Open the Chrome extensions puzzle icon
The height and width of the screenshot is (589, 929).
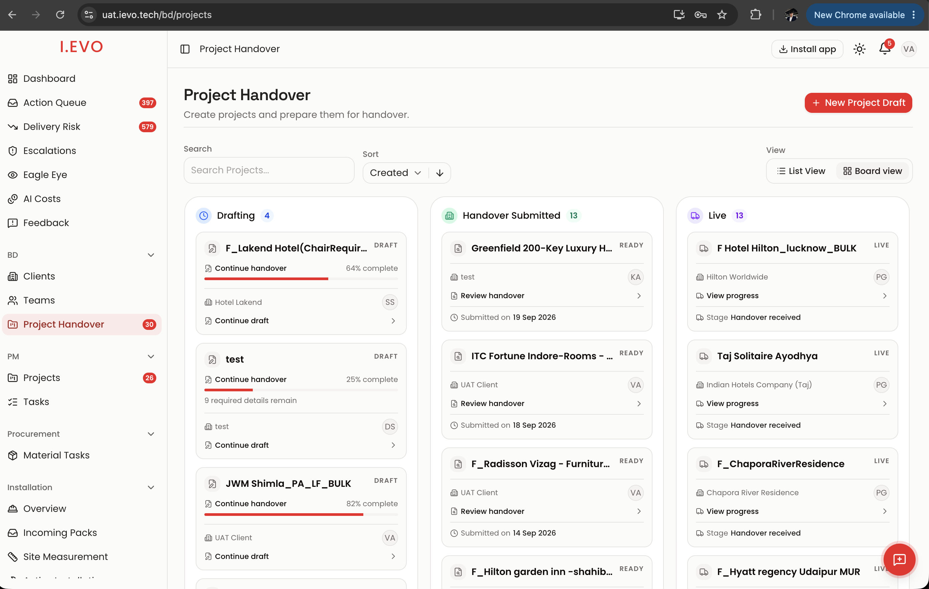click(x=755, y=15)
